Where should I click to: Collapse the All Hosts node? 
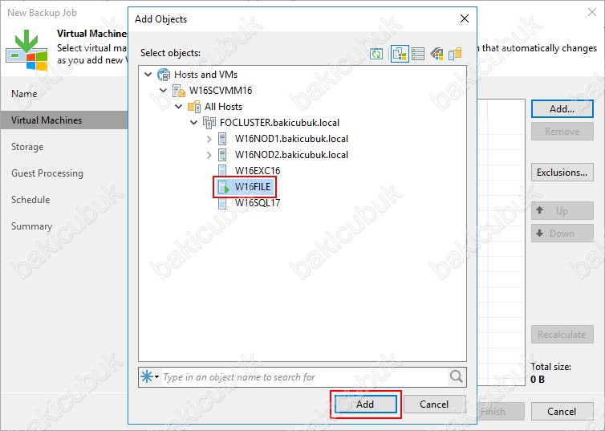pos(179,107)
